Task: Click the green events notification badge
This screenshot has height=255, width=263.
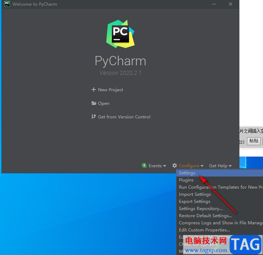Action: click(144, 165)
